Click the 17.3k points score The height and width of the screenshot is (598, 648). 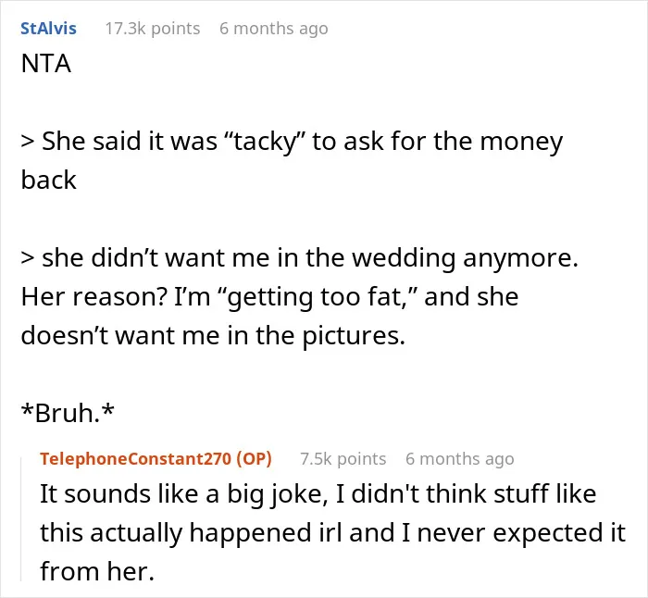tap(153, 29)
